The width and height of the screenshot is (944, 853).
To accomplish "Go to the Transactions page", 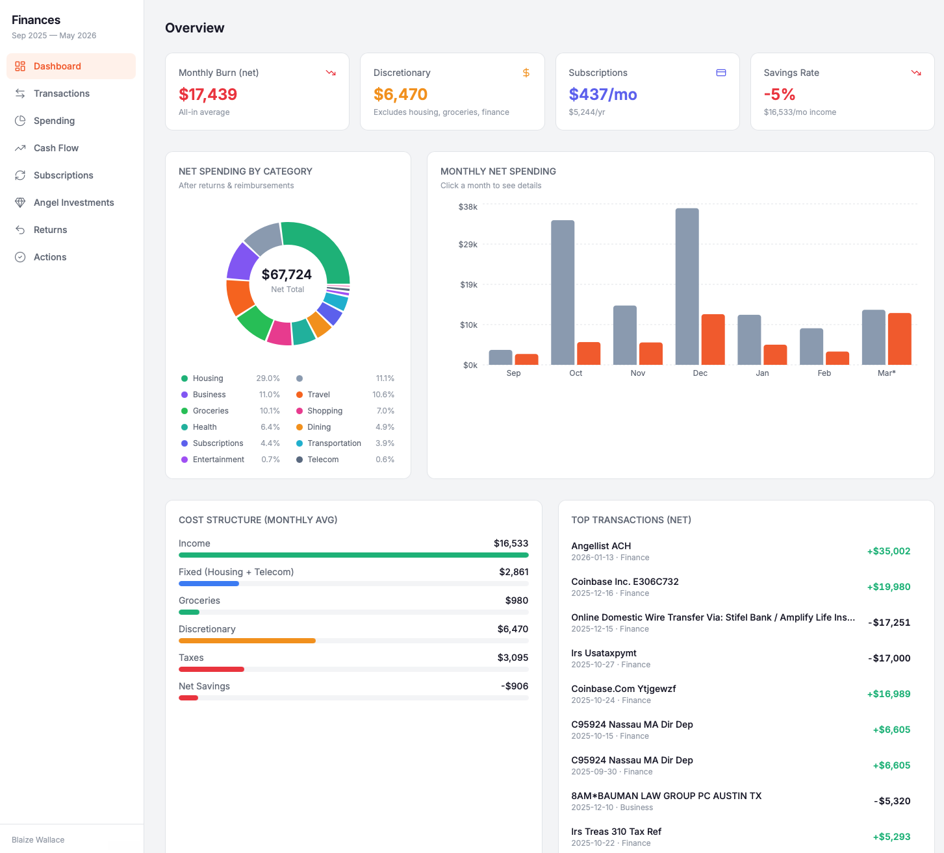I will pyautogui.click(x=71, y=93).
